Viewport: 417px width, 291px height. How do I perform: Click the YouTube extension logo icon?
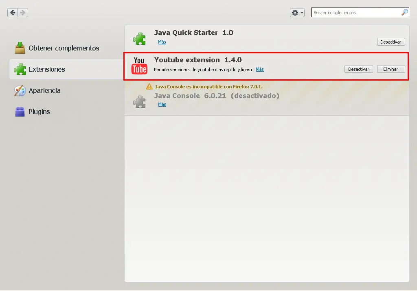(x=139, y=66)
